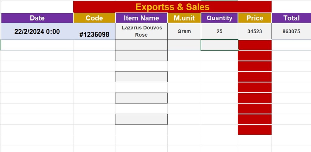Select the Code column header
This screenshot has width=311, height=152.
94,18
